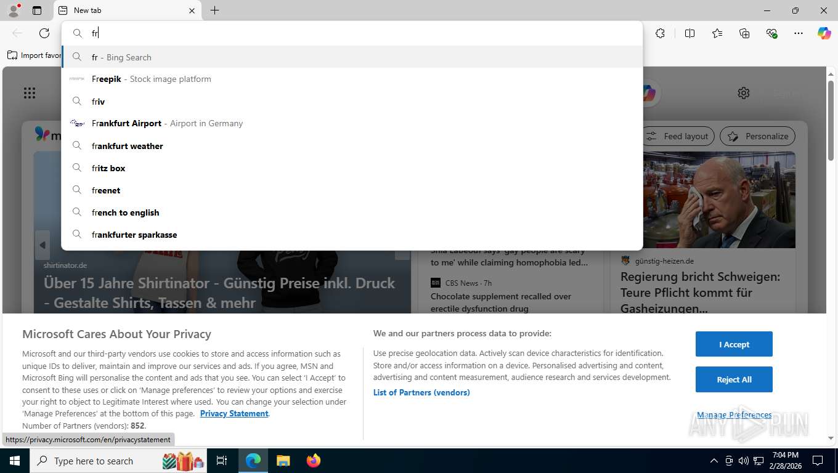The image size is (838, 473).
Task: Open the network tray icon
Action: (x=759, y=461)
